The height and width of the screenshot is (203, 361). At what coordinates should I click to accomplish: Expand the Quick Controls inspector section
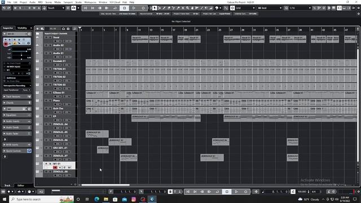[x=17, y=151]
